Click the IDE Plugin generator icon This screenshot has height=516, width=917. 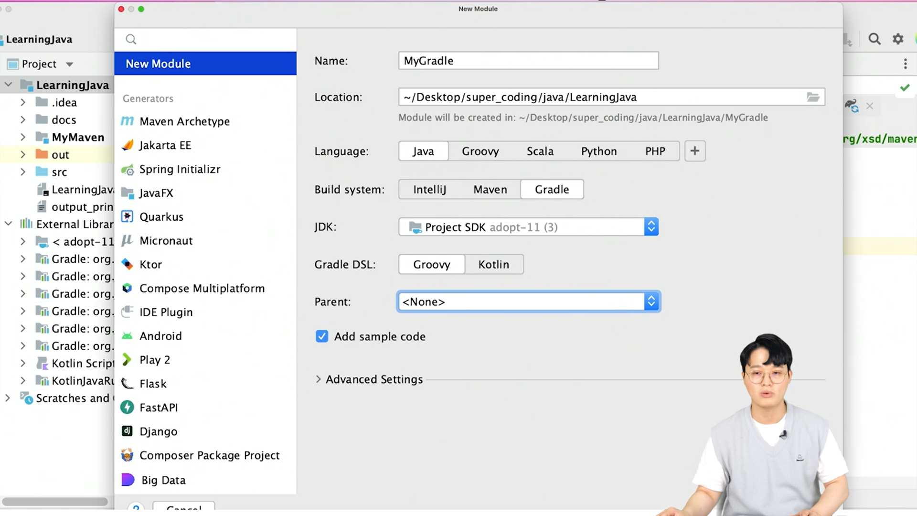coord(127,312)
